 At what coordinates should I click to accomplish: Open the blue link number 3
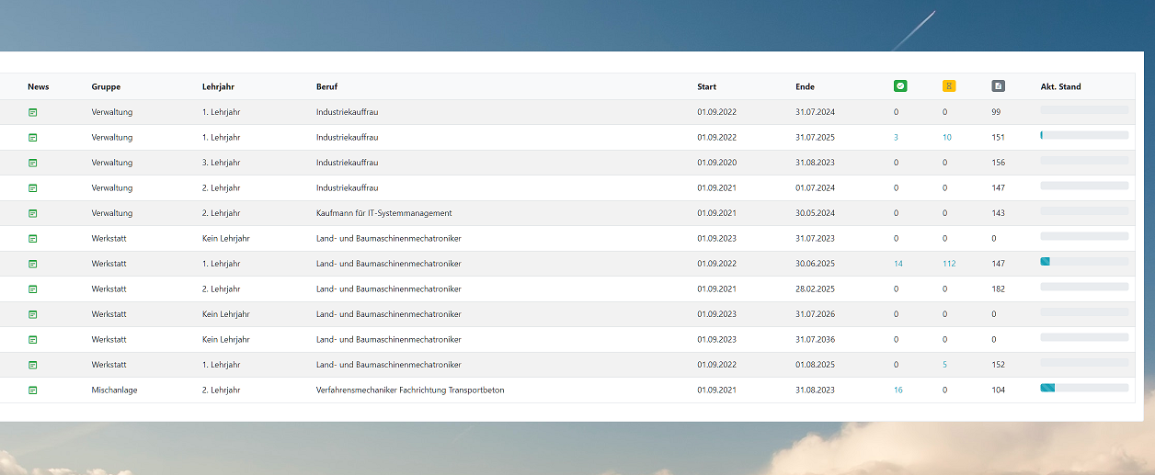point(896,137)
